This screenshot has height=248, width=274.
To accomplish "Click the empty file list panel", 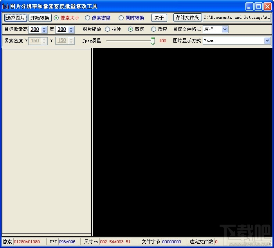I will pyautogui.click(x=47, y=142).
